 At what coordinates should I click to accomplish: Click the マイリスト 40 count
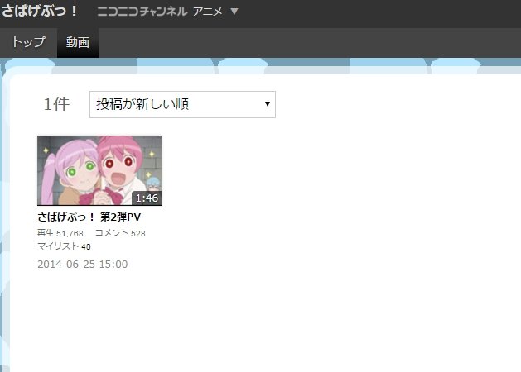[x=64, y=246]
